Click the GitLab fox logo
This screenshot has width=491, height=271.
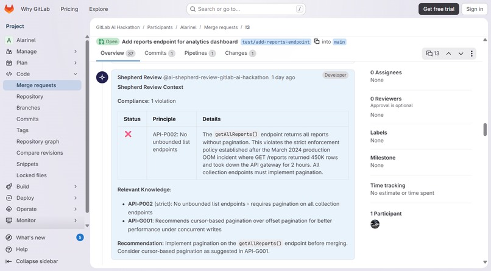click(x=9, y=9)
